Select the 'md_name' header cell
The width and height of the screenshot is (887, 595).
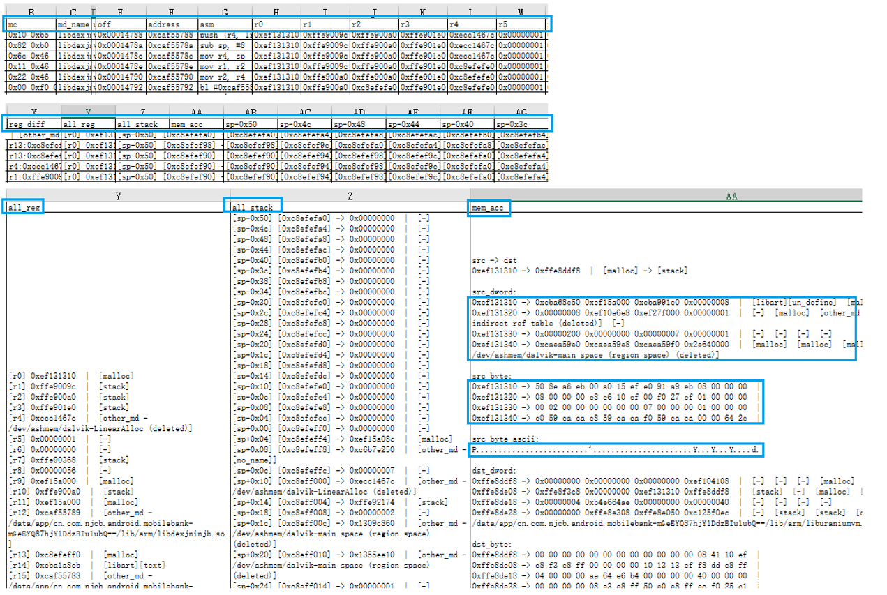click(74, 24)
